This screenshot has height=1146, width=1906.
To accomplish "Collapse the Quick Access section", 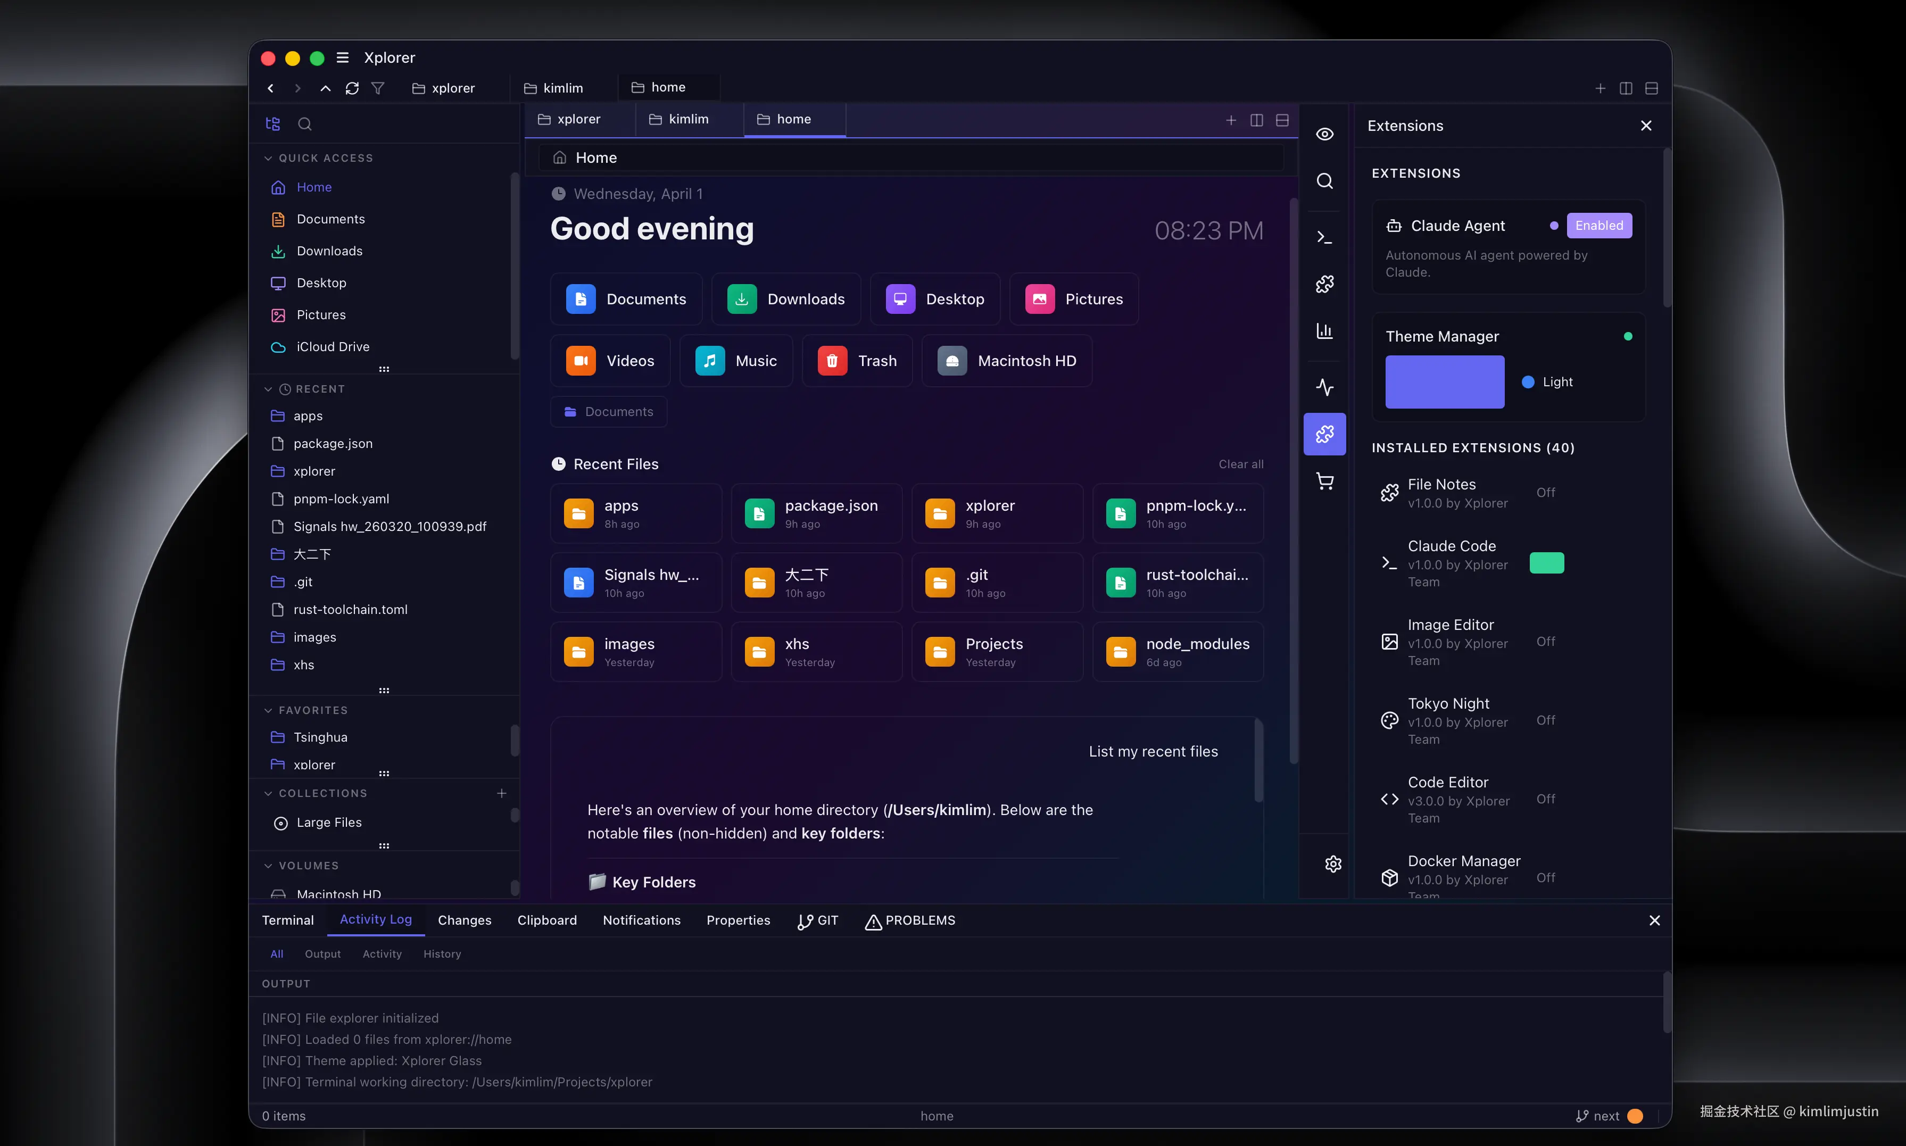I will [268, 159].
